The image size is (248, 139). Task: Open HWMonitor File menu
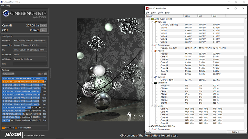click(147, 13)
